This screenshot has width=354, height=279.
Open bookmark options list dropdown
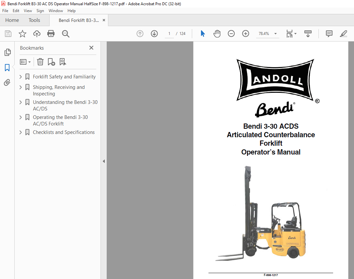click(25, 62)
